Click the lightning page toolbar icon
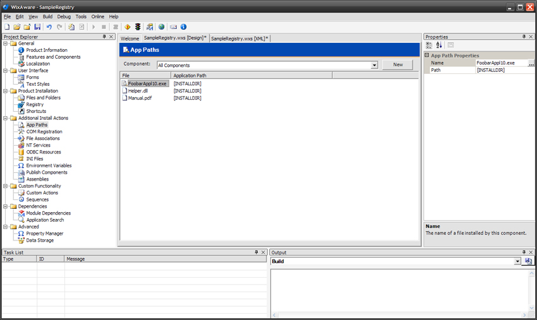The image size is (537, 320). 71,27
